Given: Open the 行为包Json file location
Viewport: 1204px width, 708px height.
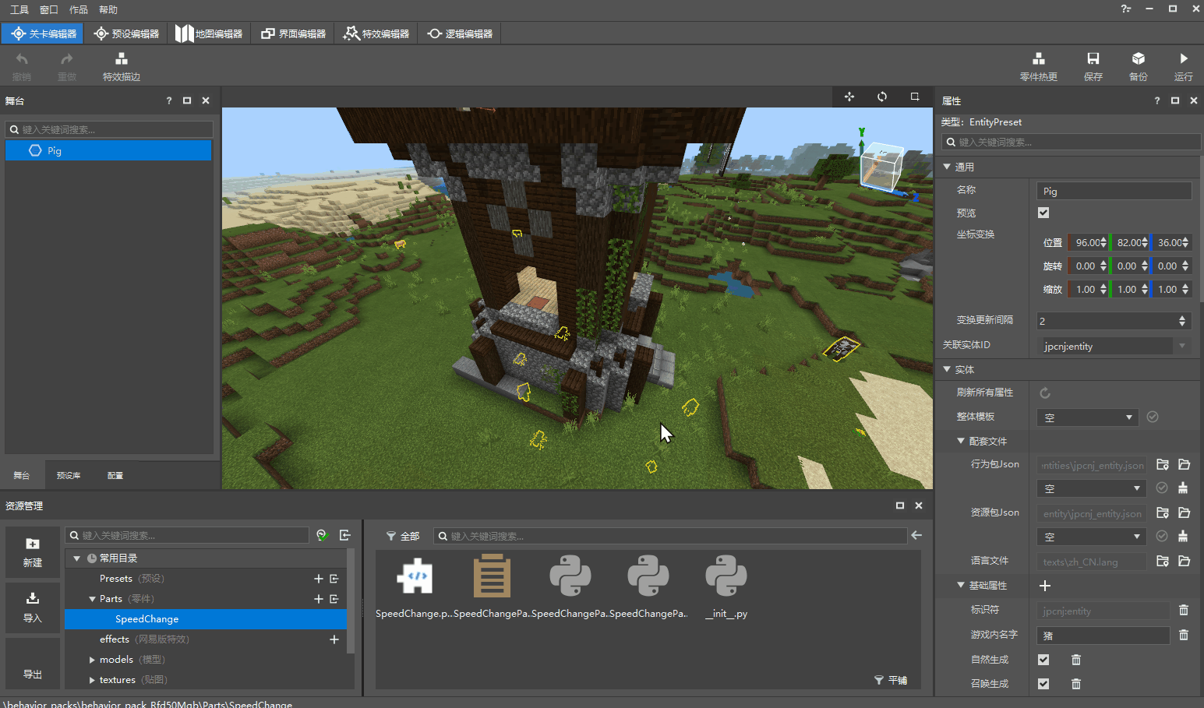Looking at the screenshot, I should tap(1185, 465).
